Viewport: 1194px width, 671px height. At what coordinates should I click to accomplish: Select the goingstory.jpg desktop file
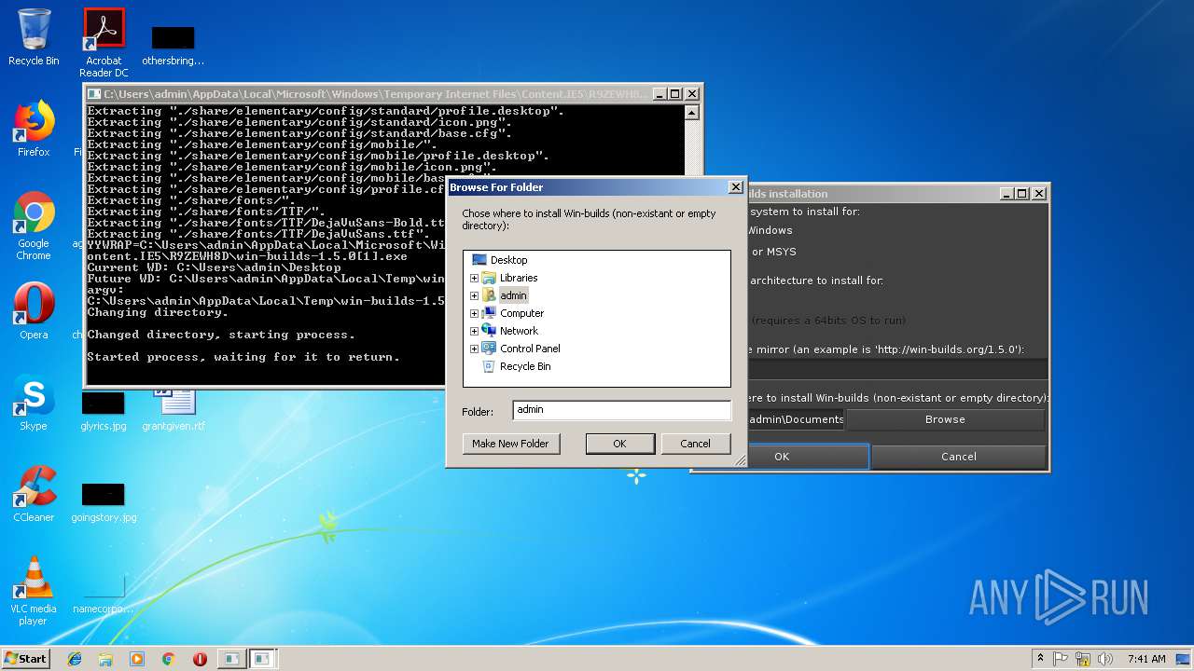click(104, 501)
